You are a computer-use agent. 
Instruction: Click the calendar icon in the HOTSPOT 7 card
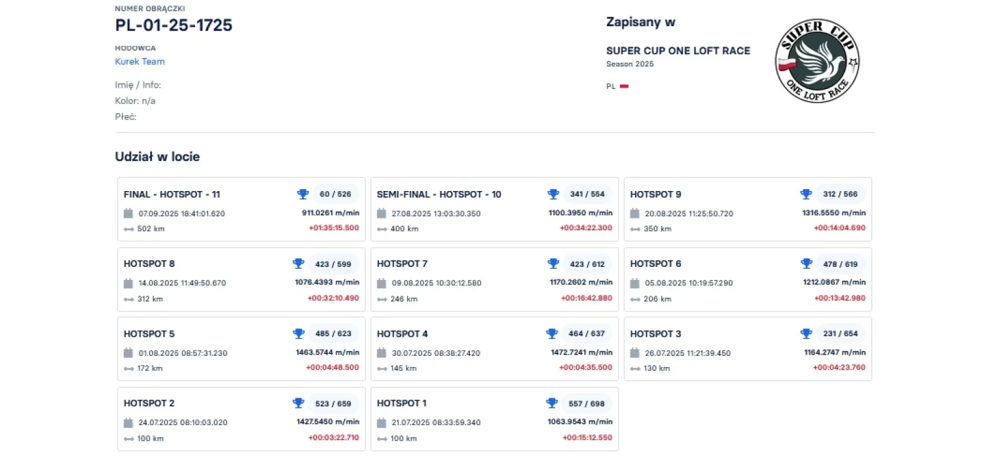(x=382, y=283)
